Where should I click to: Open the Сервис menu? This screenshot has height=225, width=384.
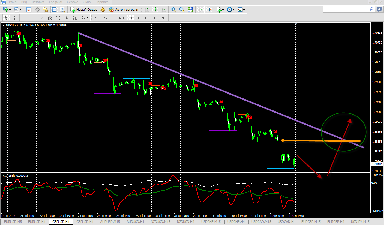click(x=73, y=2)
